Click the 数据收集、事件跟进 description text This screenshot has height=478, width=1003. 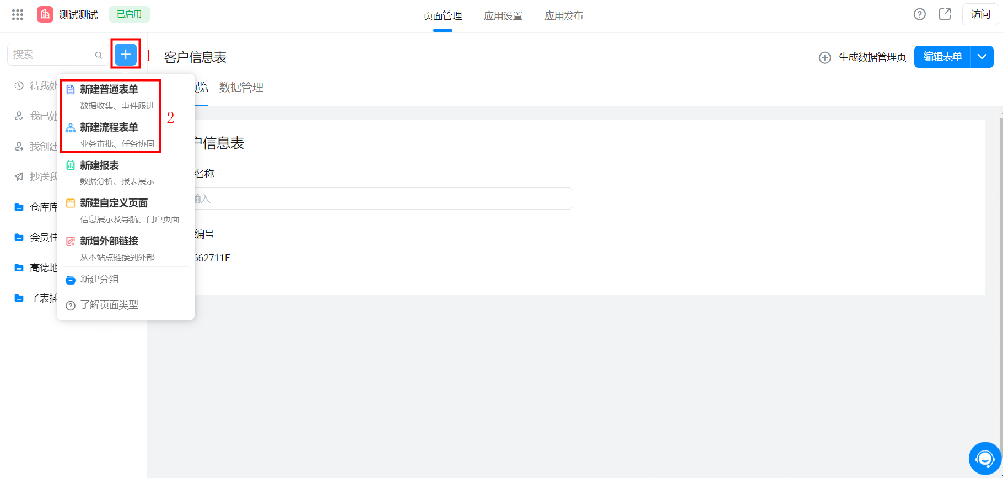tap(117, 105)
